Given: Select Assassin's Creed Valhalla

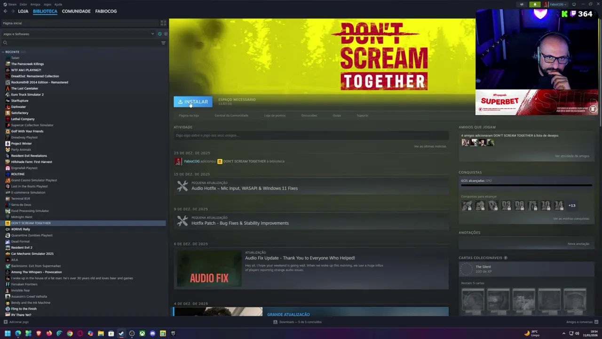Looking at the screenshot, I should (29, 297).
